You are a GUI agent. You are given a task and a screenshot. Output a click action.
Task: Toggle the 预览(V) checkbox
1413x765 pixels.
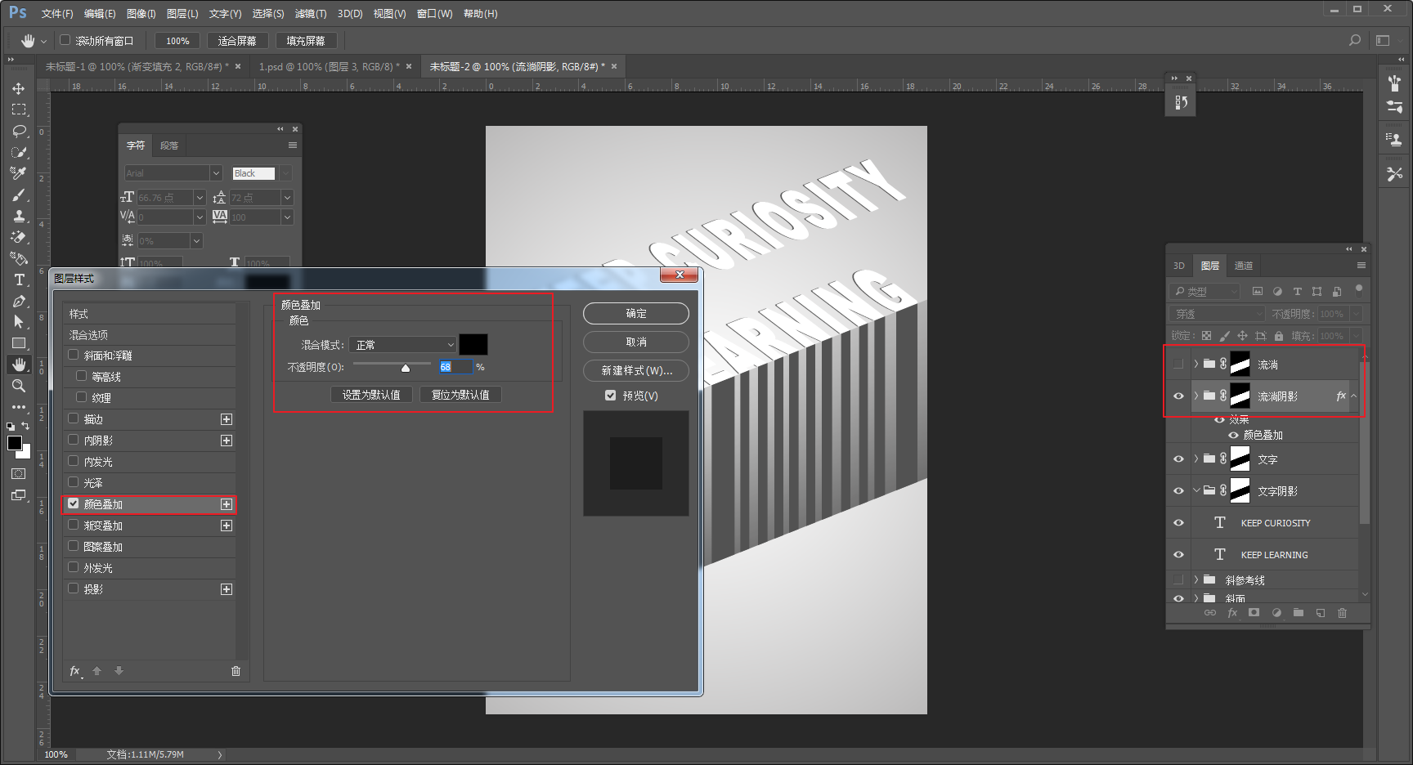(610, 396)
